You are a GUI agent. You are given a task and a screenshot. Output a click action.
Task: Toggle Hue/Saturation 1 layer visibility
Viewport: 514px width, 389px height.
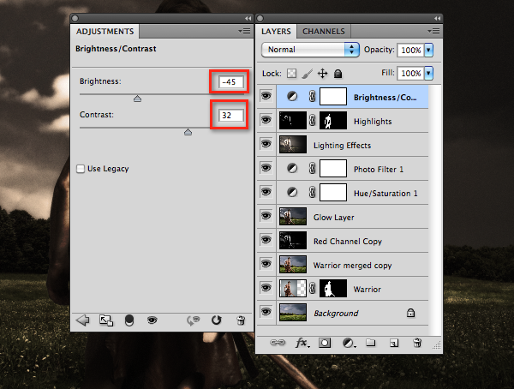pyautogui.click(x=266, y=192)
